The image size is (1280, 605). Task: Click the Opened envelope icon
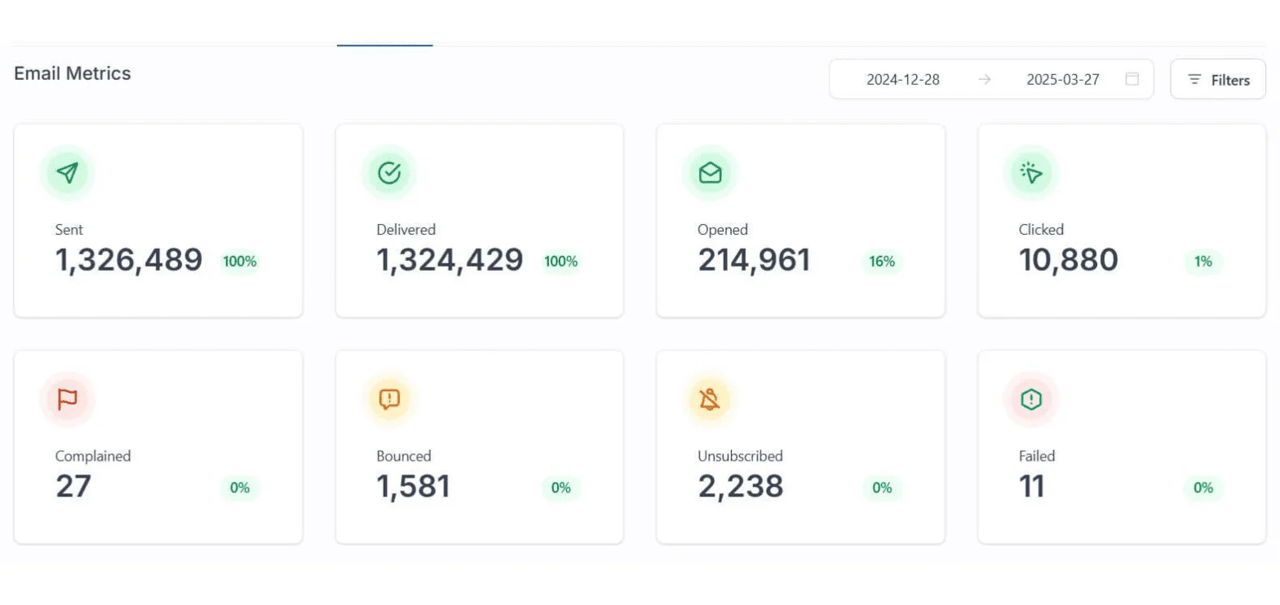click(711, 172)
